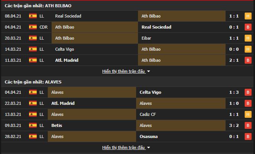Click Spain flag on 09.03.21 Betis row
The height and width of the screenshot is (154, 255).
click(x=32, y=125)
